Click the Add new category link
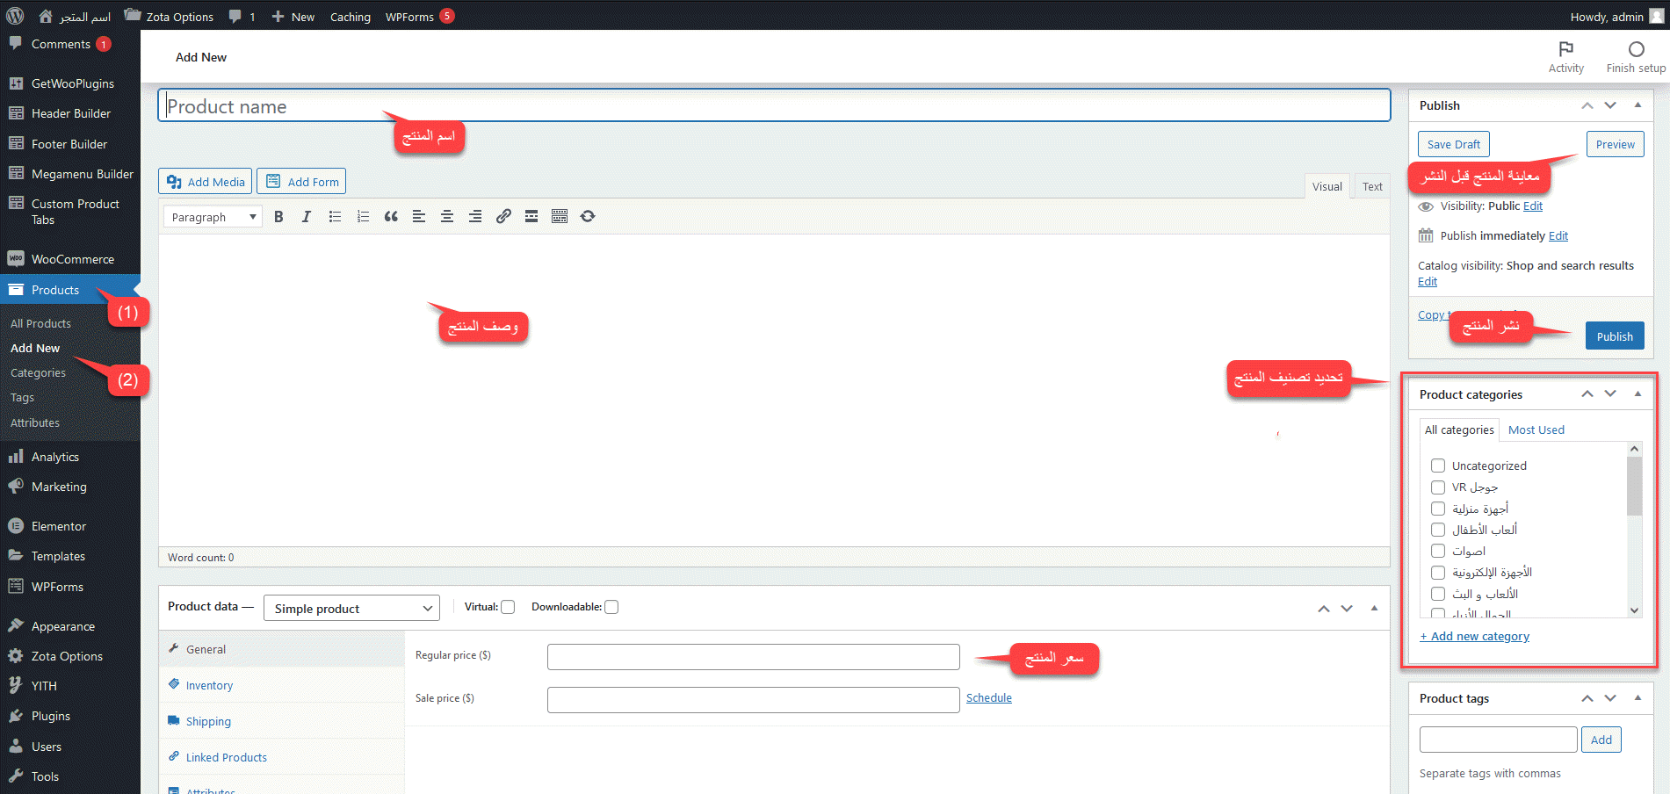Viewport: 1670px width, 794px height. pos(1475,636)
